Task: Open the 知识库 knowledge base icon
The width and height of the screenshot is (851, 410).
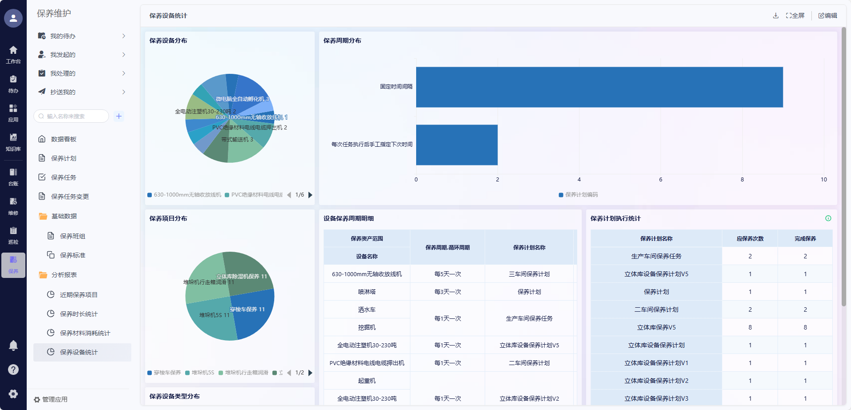Action: click(x=13, y=141)
